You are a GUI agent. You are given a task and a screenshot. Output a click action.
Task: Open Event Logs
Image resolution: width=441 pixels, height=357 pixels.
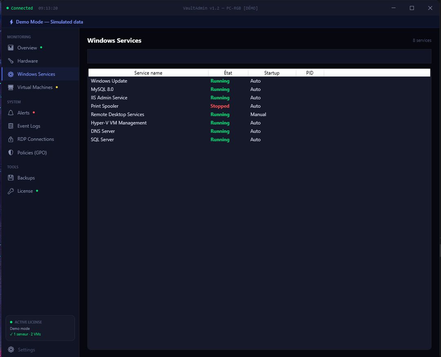[x=40, y=126]
